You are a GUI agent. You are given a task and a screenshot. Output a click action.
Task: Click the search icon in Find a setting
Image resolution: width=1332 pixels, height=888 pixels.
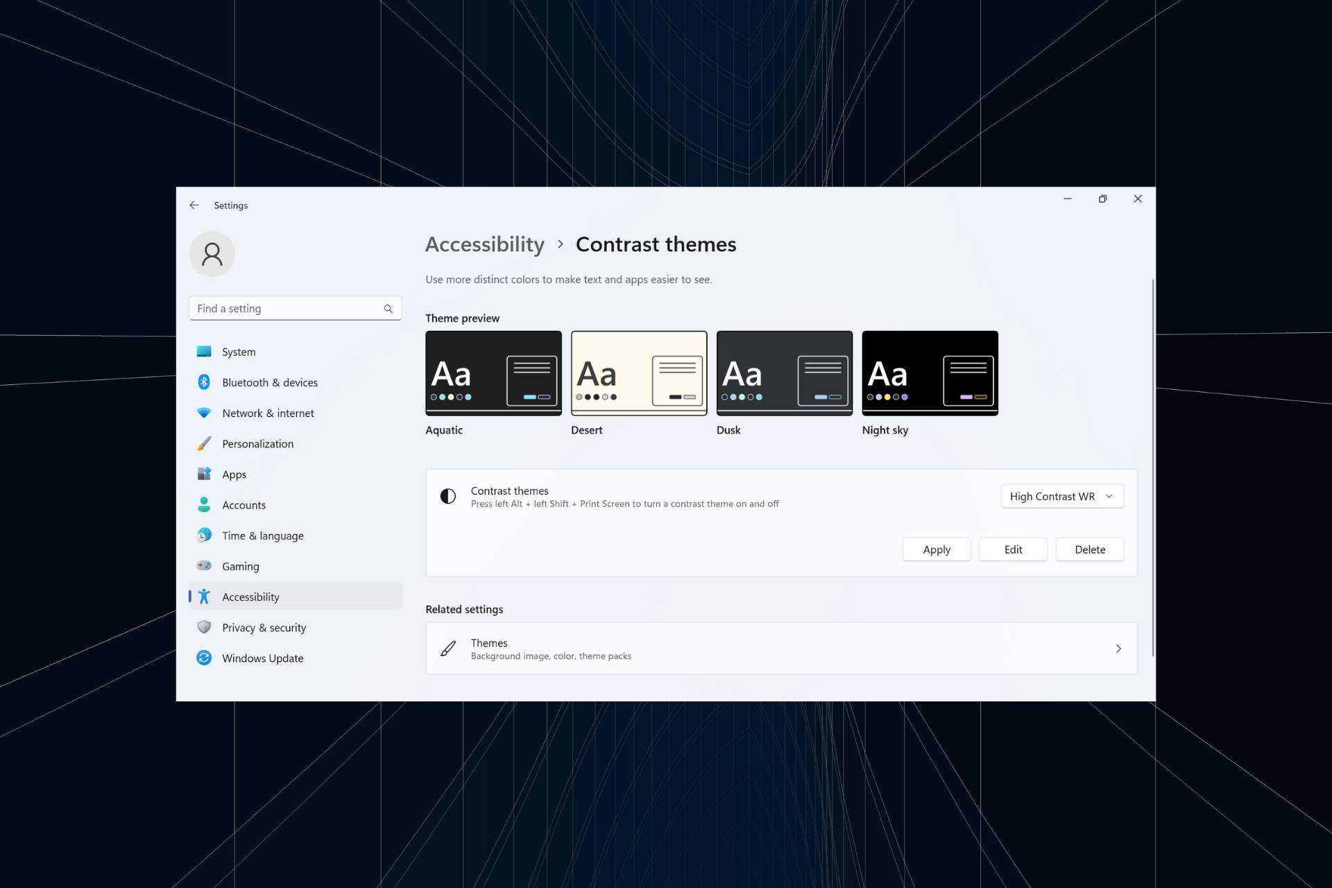[x=388, y=308]
